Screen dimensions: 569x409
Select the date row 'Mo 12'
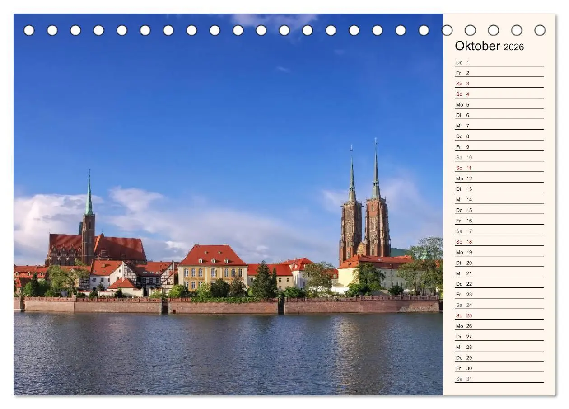tap(499, 179)
